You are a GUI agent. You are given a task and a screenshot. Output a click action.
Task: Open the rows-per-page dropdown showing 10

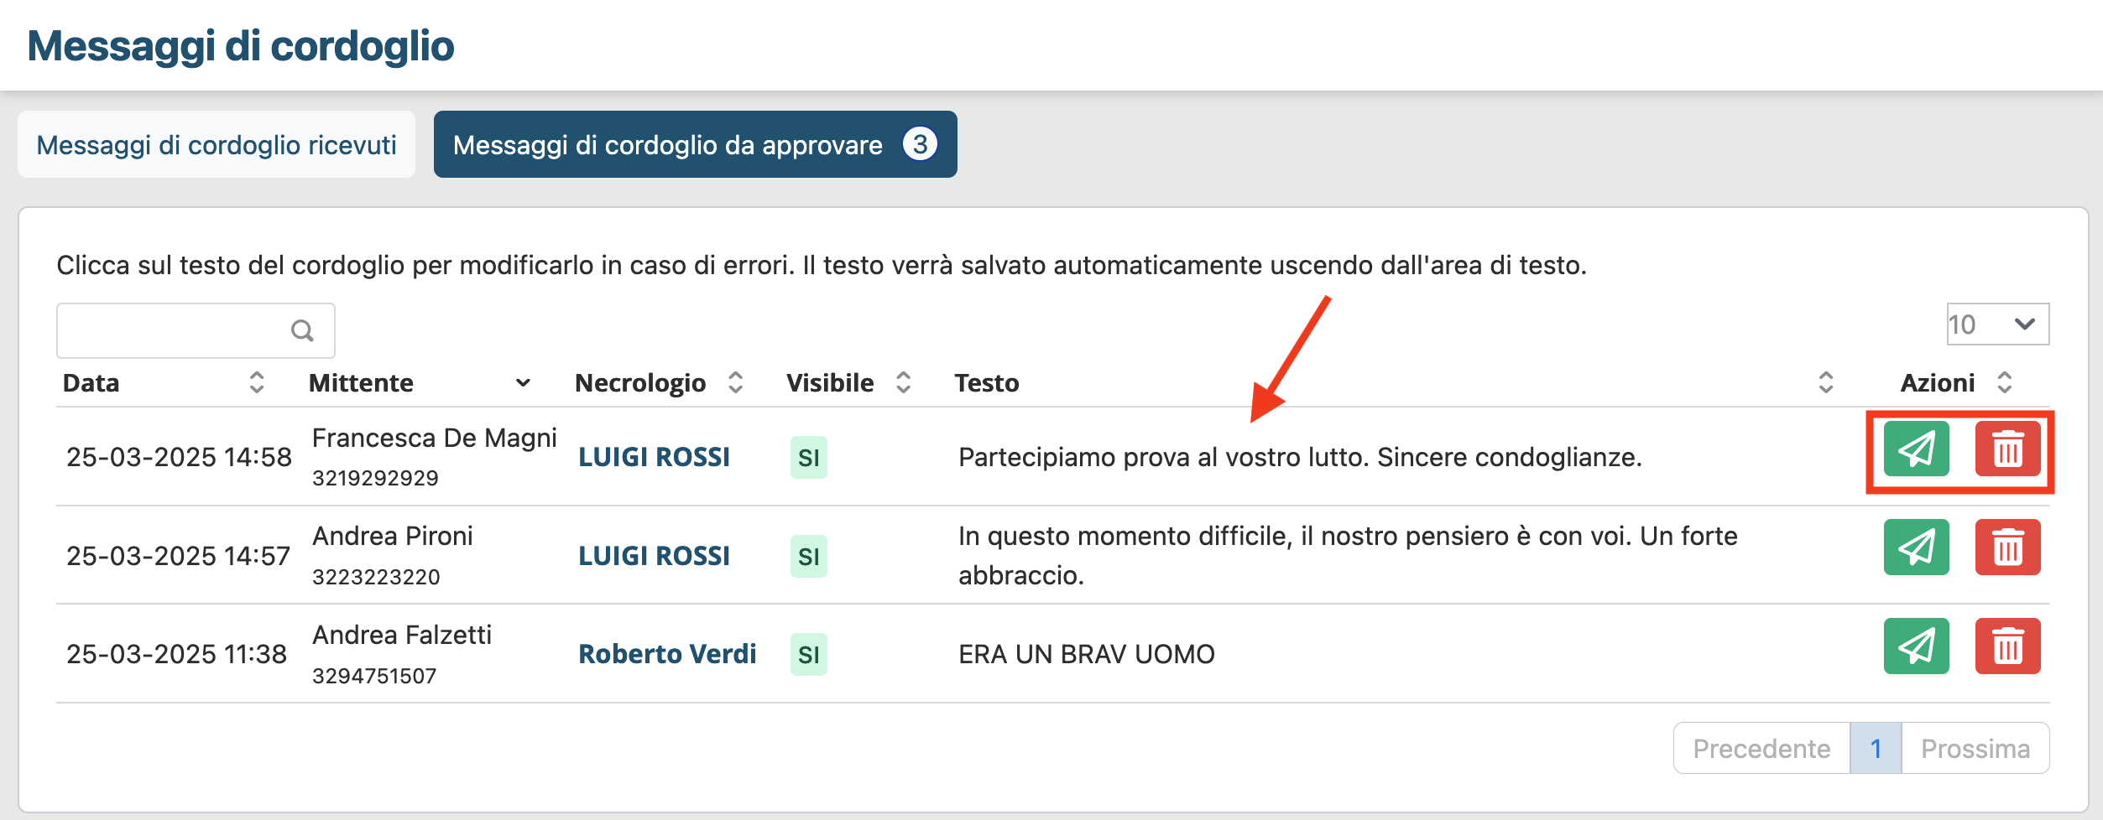[1997, 324]
